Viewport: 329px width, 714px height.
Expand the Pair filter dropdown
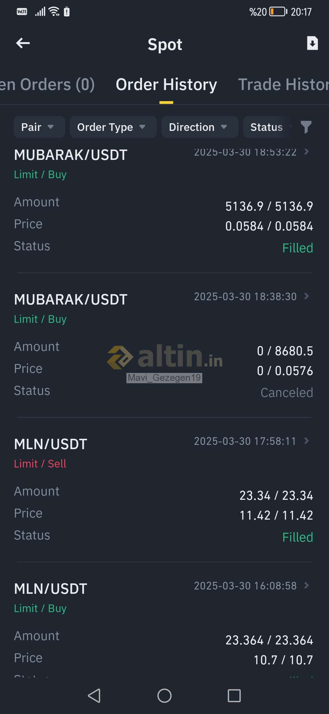tap(39, 127)
